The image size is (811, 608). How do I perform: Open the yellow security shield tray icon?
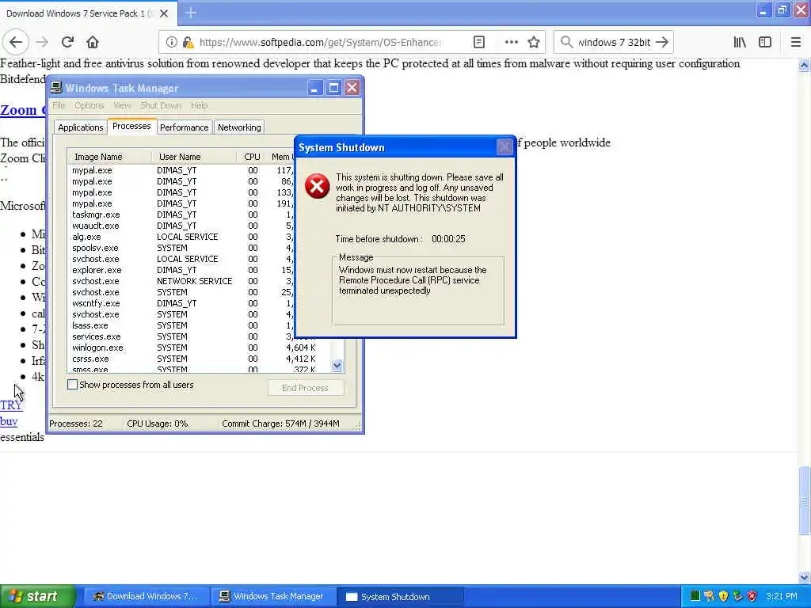pyautogui.click(x=724, y=596)
